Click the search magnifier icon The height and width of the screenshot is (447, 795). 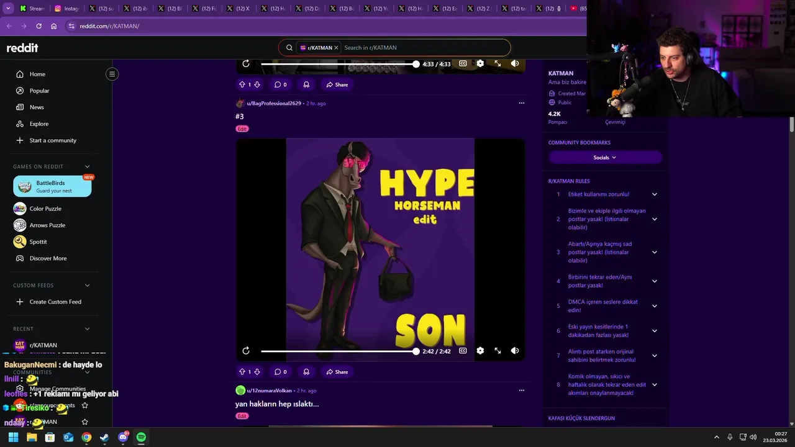(289, 48)
